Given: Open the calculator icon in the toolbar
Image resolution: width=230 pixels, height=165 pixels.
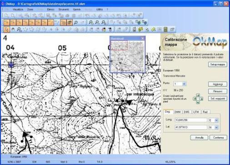Looking at the screenshot, I should [165, 30].
